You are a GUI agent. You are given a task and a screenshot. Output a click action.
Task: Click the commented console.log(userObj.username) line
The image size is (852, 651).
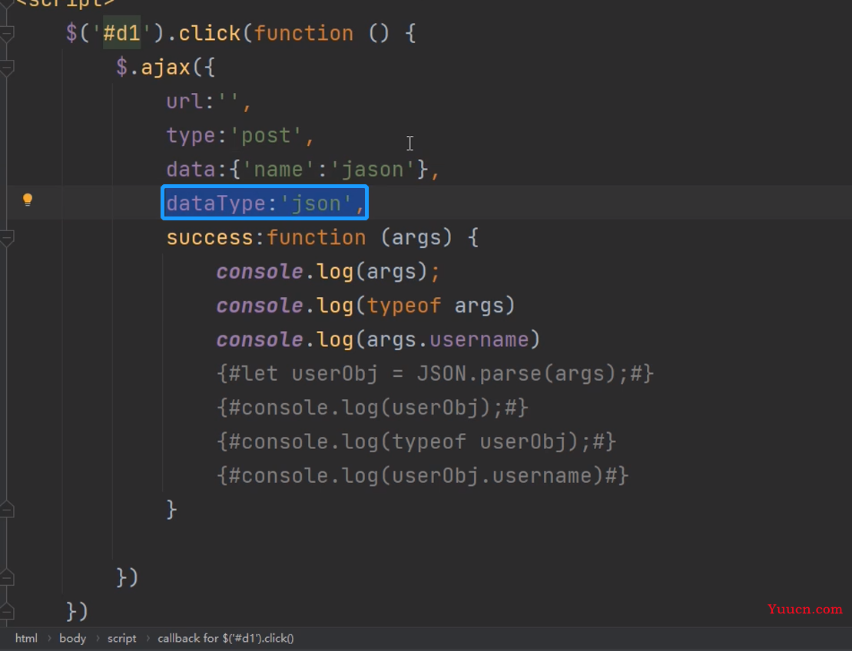tap(423, 476)
